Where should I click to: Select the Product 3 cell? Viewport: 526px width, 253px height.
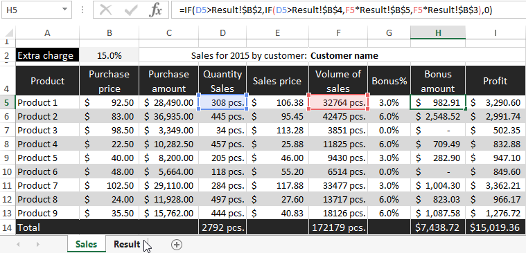coord(47,130)
